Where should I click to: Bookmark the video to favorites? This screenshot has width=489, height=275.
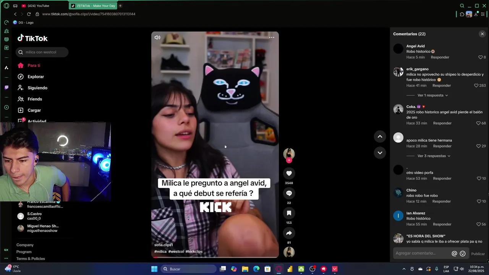[x=289, y=213]
